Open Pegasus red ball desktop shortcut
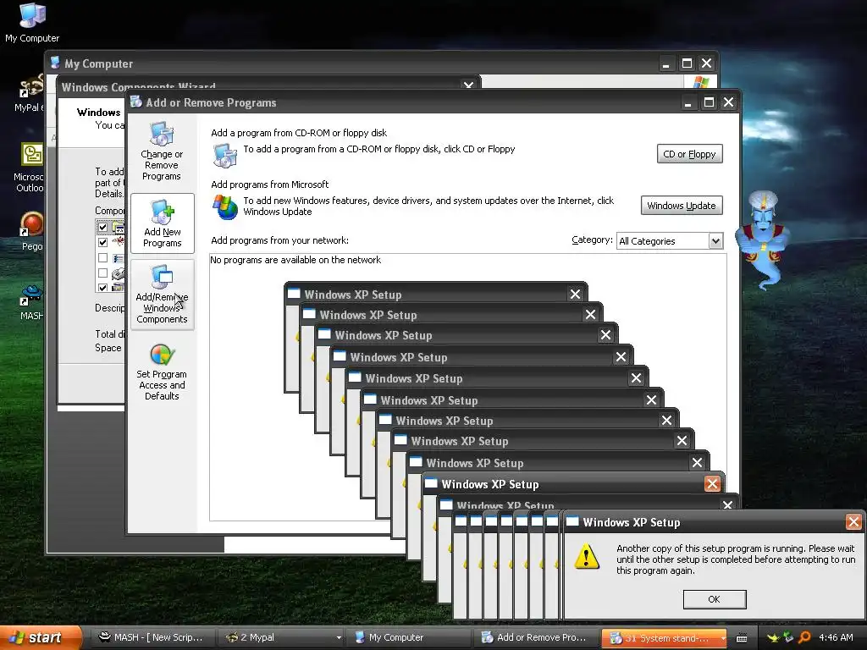Image resolution: width=867 pixels, height=650 pixels. pos(31,231)
